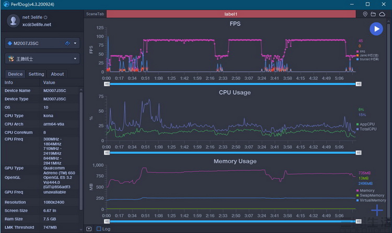
Task: Click the SceneTab label
Action: pyautogui.click(x=95, y=14)
